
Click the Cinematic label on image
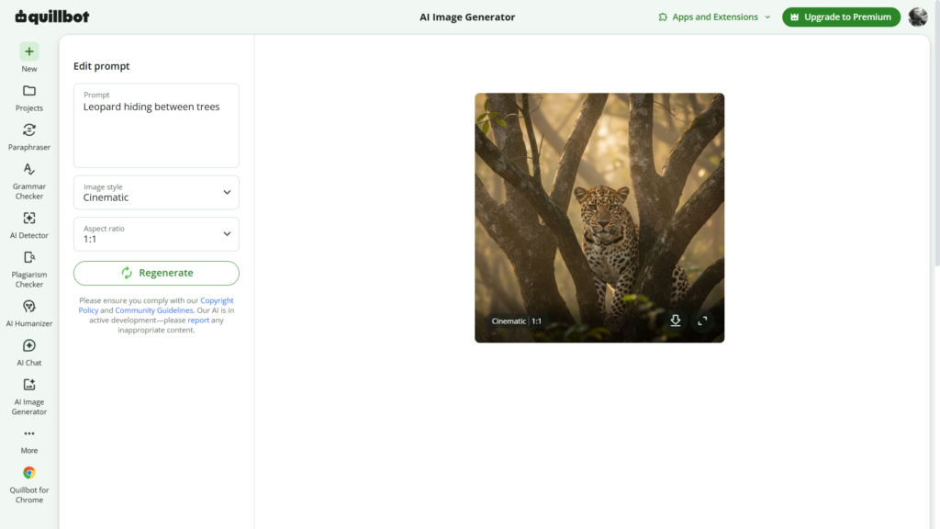point(509,321)
